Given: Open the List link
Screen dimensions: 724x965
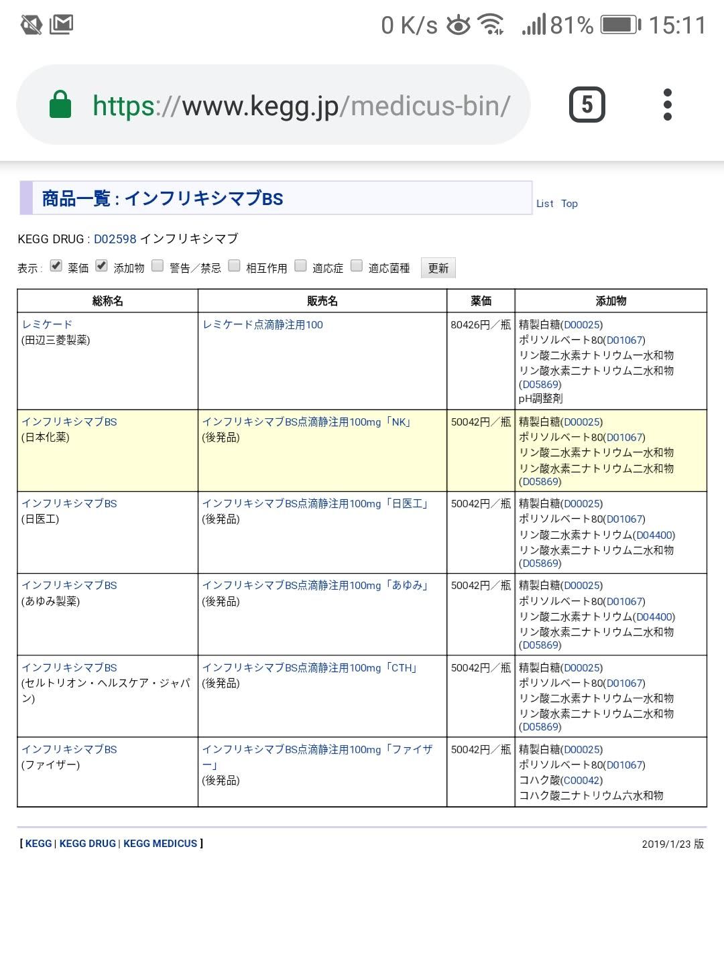Looking at the screenshot, I should tap(545, 204).
